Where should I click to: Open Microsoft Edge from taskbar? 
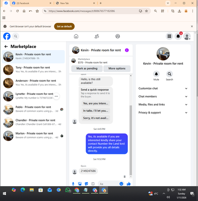tap(23, 190)
